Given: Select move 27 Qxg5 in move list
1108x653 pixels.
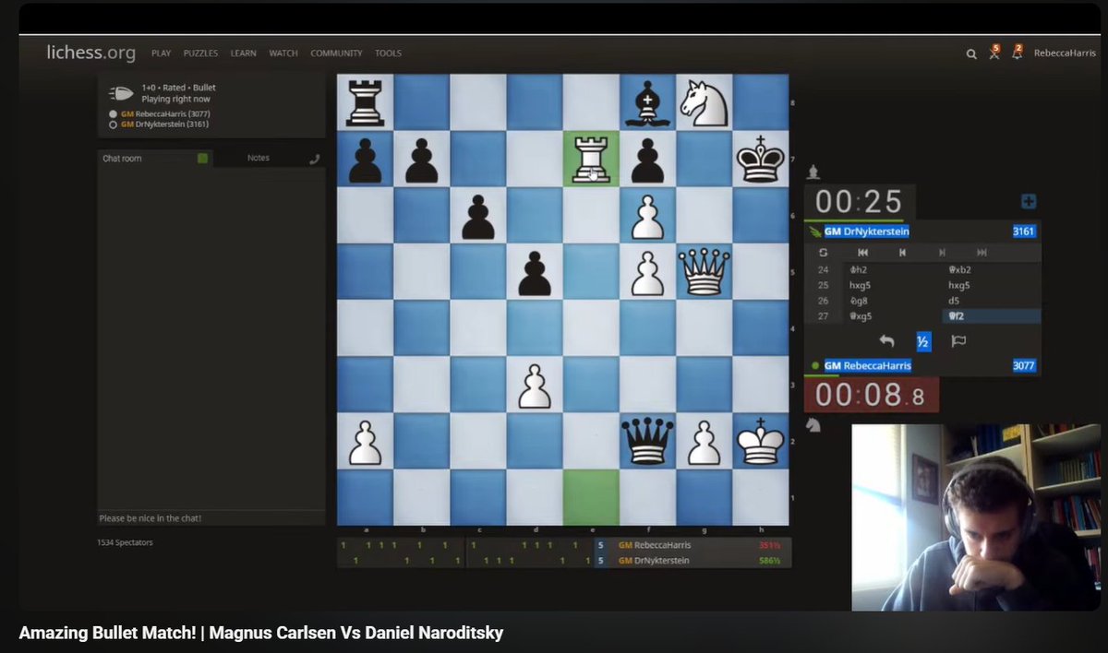Looking at the screenshot, I should (x=891, y=316).
